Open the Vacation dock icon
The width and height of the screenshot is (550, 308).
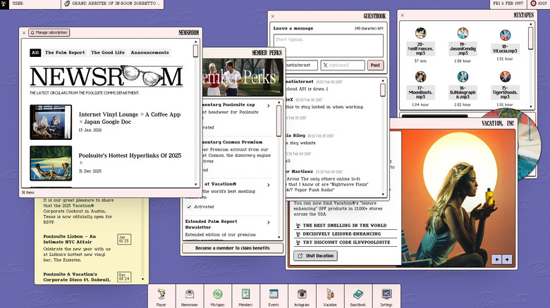330,297
